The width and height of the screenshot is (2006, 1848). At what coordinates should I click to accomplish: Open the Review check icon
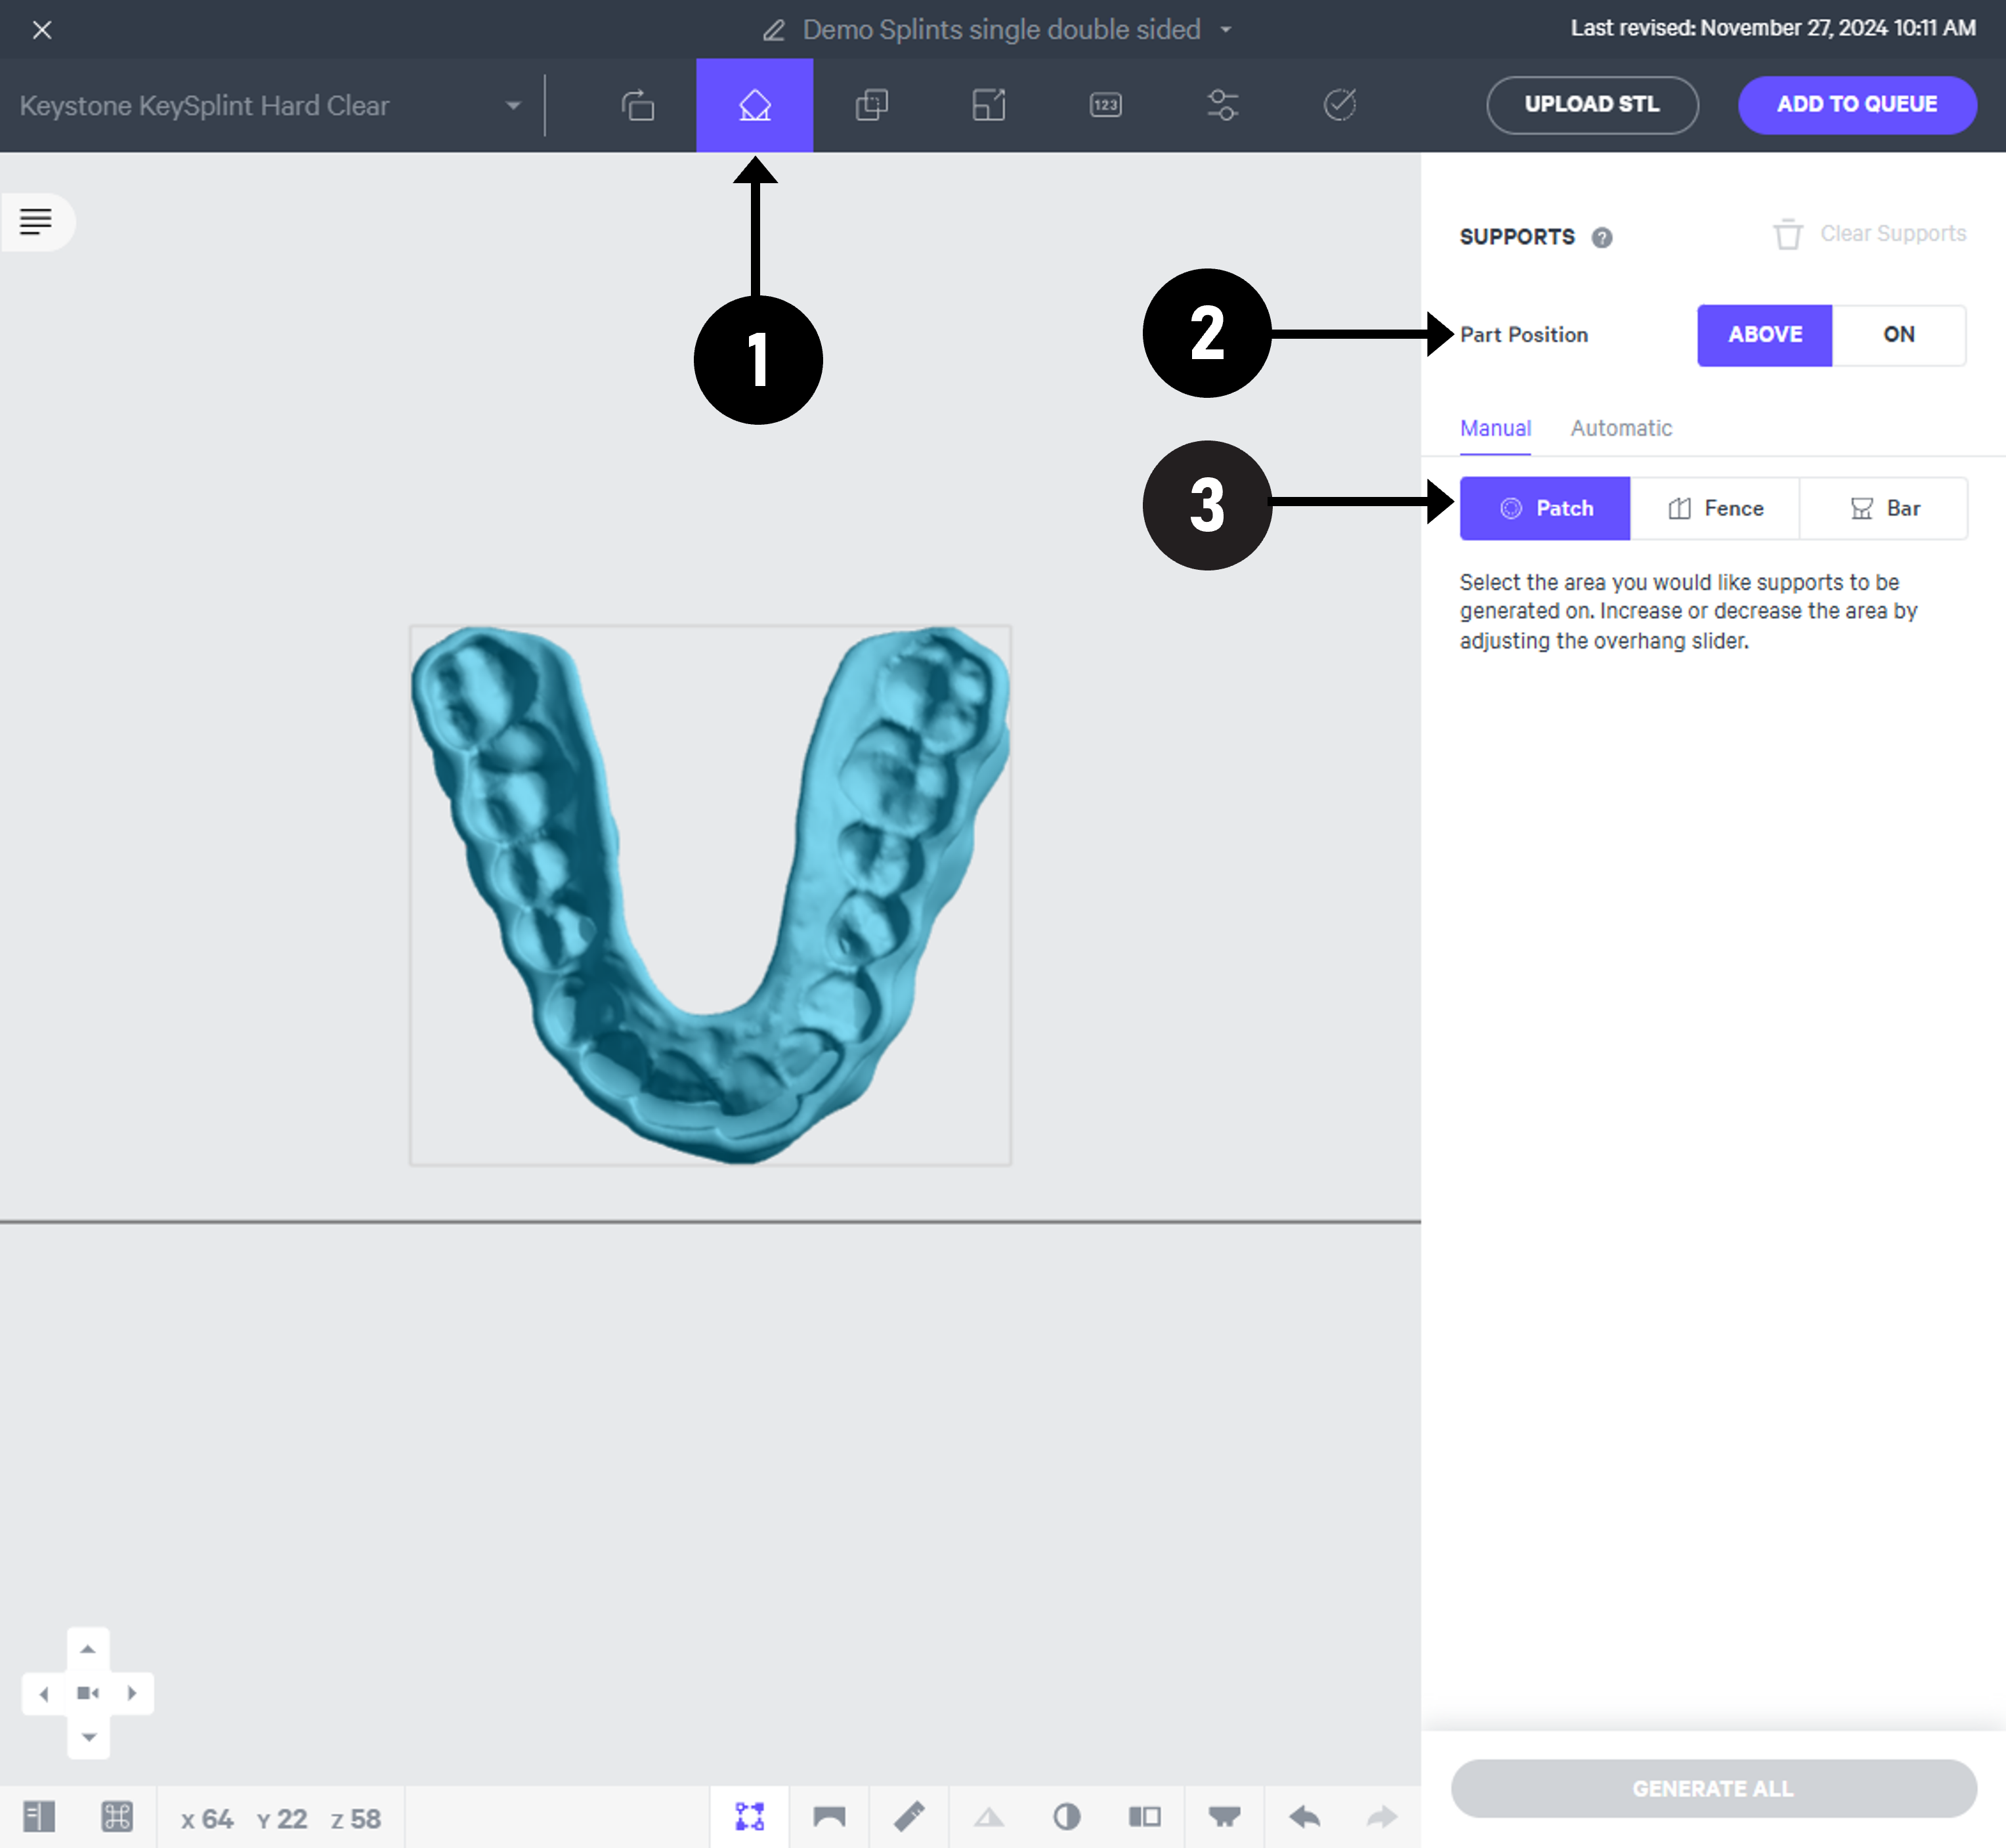pyautogui.click(x=1340, y=105)
